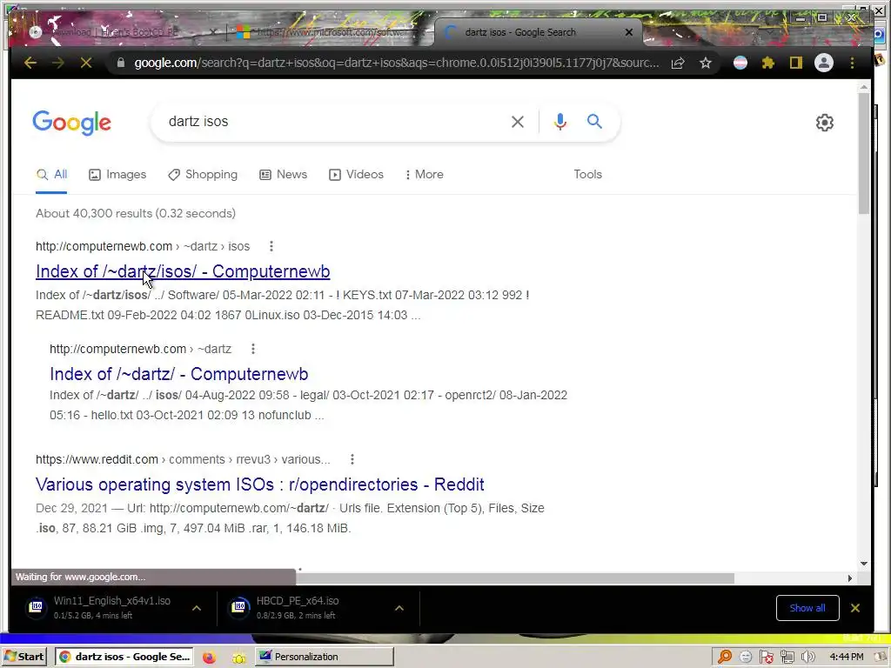Open the More search filters dropdown
This screenshot has height=668, width=891.
[x=424, y=174]
